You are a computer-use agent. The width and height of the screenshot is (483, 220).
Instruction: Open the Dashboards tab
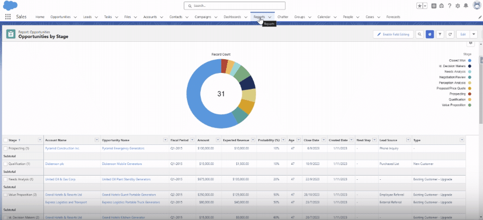[232, 17]
